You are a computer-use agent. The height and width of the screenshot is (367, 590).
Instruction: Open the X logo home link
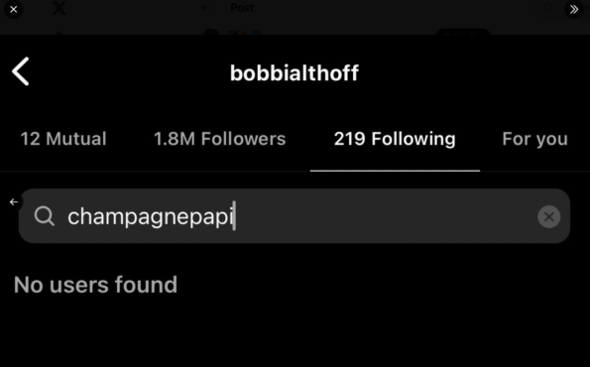59,8
